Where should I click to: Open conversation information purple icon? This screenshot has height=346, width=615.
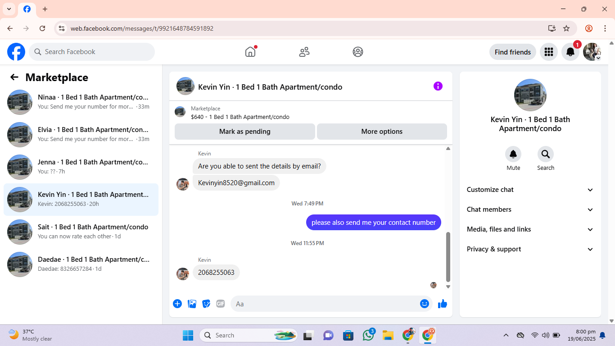(x=438, y=86)
